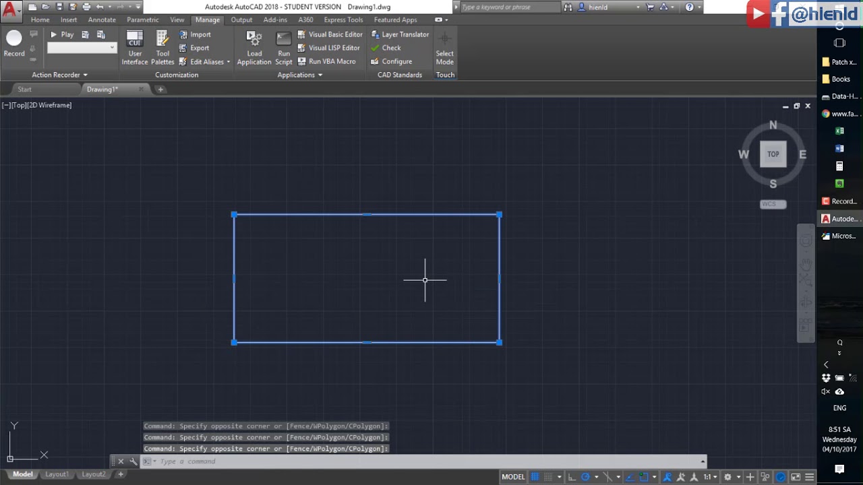Toggle drawing grid display in status bar
This screenshot has width=863, height=485.
coord(535,477)
